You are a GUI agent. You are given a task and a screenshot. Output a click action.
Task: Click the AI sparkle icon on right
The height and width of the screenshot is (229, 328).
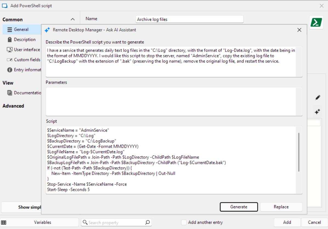[318, 112]
